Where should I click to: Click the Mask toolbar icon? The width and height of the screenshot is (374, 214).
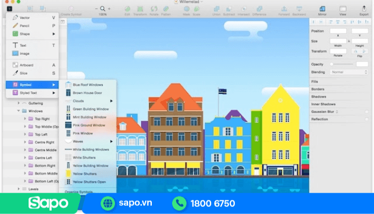(x=186, y=9)
